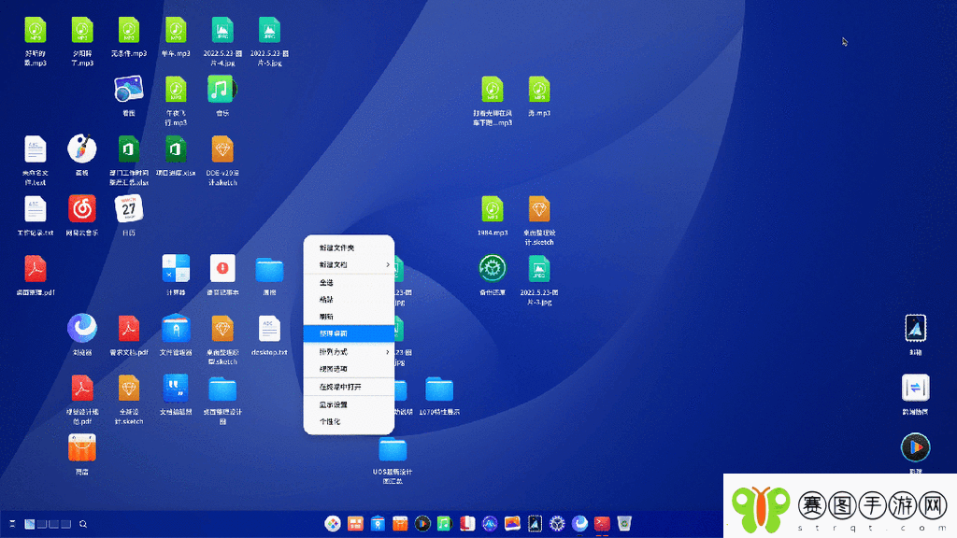Viewport: 957px width, 538px height.
Task: Select 2022.5.23-图片-3.jpg image file
Action: [x=539, y=269]
